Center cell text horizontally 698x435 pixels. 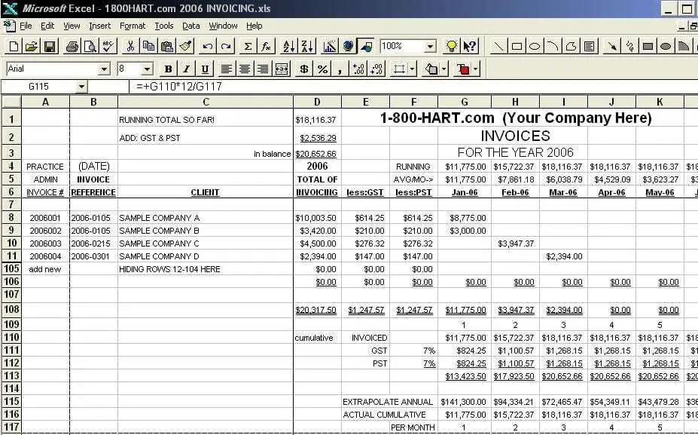tap(245, 69)
